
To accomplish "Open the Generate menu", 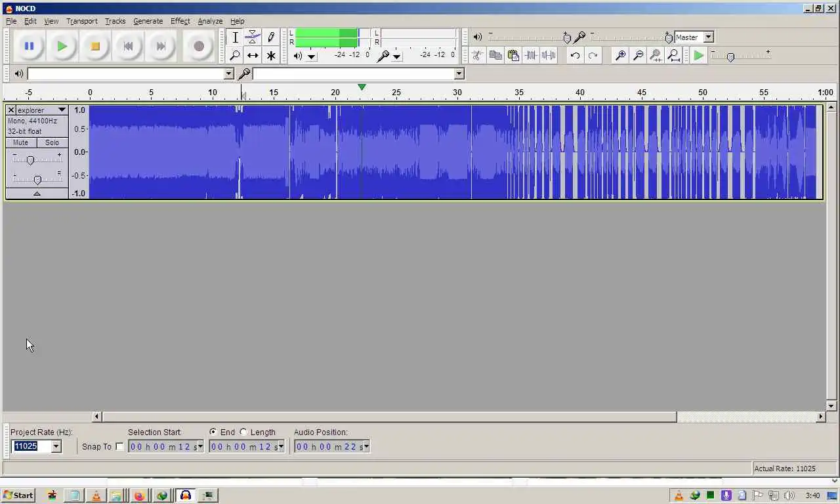I will [148, 21].
